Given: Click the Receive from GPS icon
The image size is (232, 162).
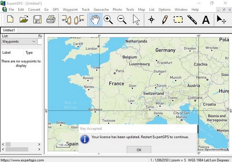Looking at the screenshot, I should click(x=79, y=20).
